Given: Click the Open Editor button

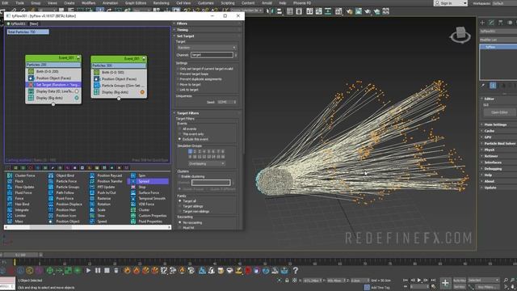Looking at the screenshot, I should point(499,112).
